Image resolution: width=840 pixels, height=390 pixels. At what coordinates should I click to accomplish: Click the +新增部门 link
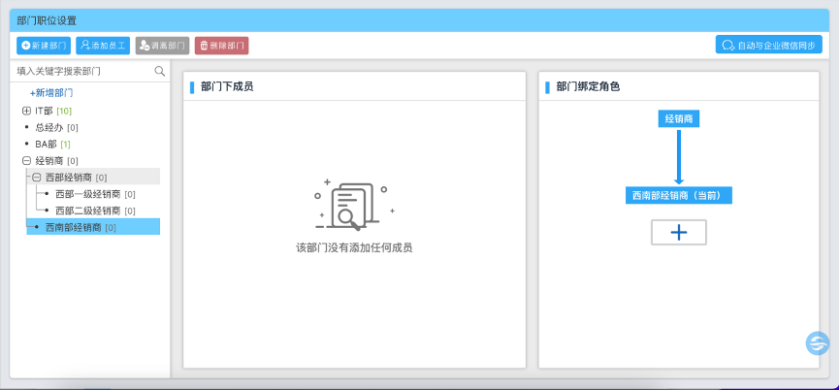click(51, 93)
